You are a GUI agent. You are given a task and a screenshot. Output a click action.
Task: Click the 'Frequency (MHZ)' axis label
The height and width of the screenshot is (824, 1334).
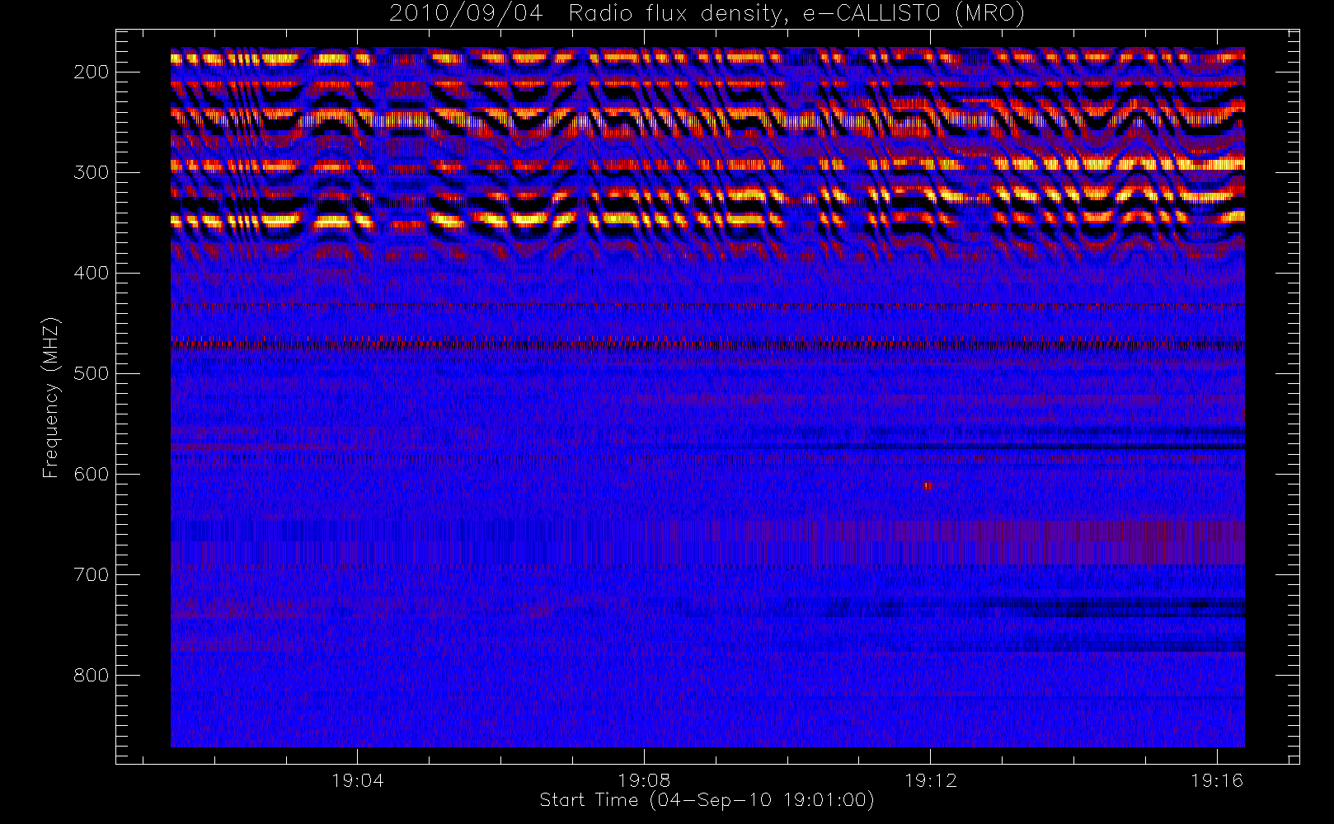(51, 398)
